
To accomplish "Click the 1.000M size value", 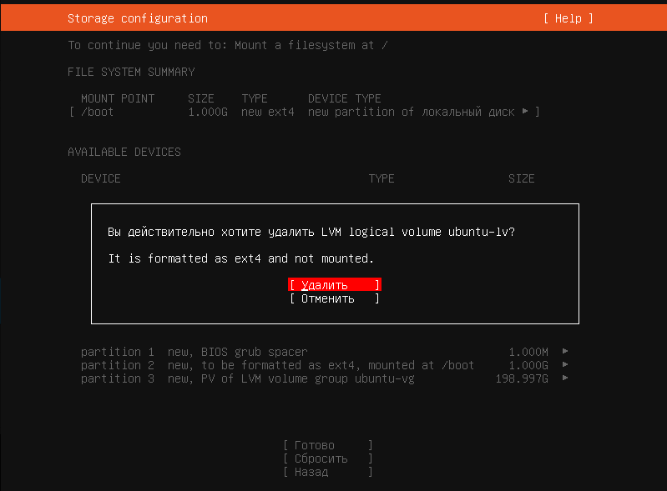I will pyautogui.click(x=528, y=352).
